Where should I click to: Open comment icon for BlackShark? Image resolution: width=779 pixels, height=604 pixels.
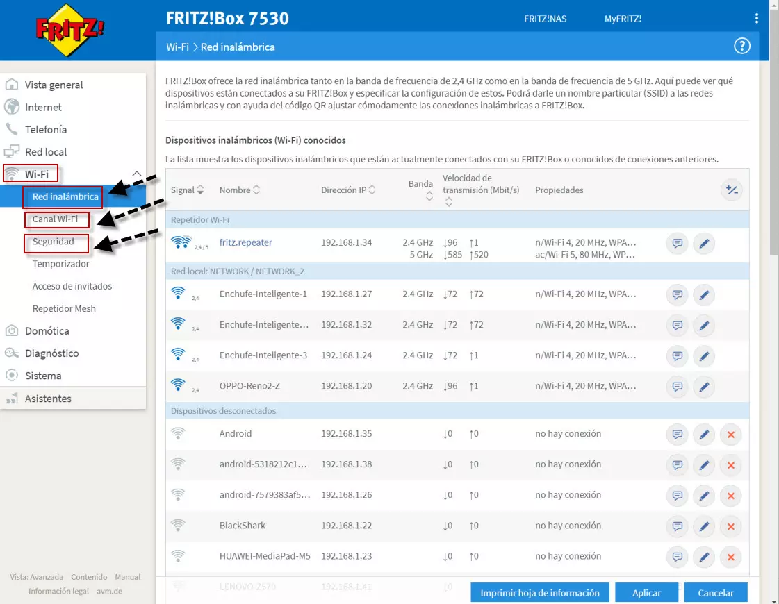pos(677,526)
